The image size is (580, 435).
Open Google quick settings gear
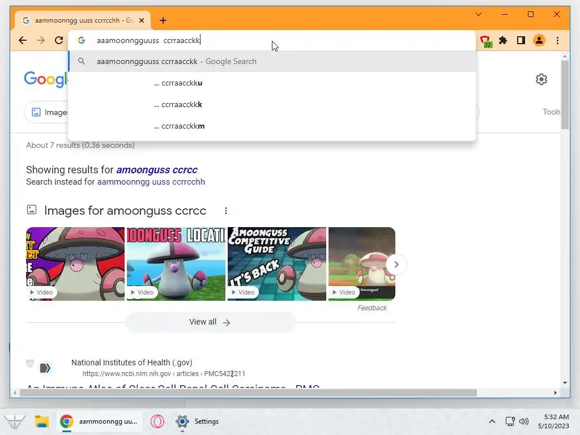pos(541,79)
